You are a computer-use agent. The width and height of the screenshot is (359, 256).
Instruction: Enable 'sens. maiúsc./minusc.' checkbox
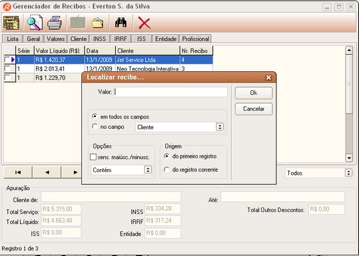(x=93, y=157)
